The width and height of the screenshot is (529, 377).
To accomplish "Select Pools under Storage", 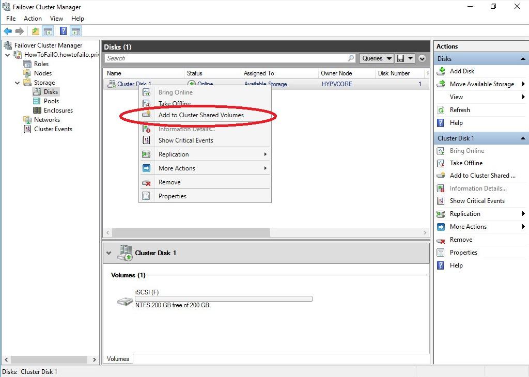I will click(x=51, y=101).
